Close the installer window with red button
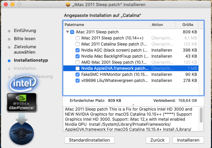Image resolution: width=212 pixels, height=148 pixels. (6, 4)
